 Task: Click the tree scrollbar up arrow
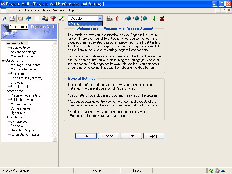coord(55,43)
